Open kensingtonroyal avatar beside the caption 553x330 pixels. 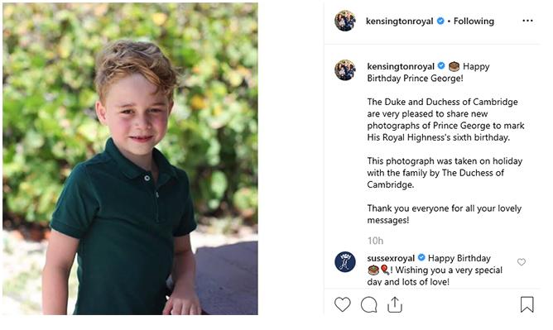[x=345, y=70]
